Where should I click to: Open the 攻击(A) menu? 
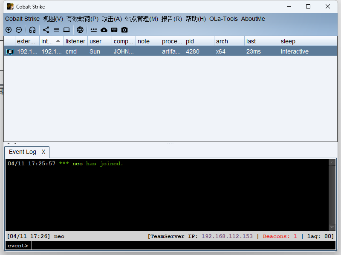coord(112,19)
